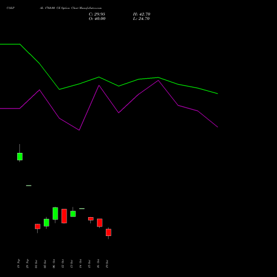
Task: Select the 14 Oct date label
Action: click(x=80, y=264)
